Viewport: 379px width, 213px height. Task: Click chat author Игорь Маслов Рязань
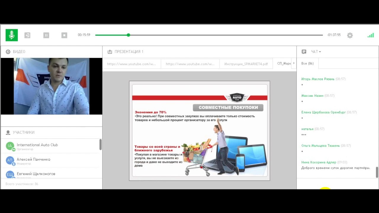point(318,79)
